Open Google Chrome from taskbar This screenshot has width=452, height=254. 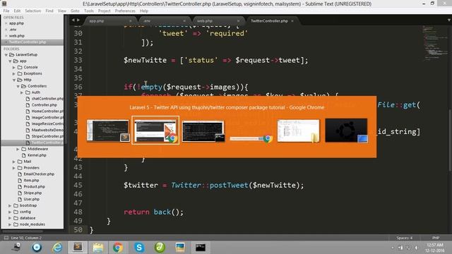tap(118, 248)
